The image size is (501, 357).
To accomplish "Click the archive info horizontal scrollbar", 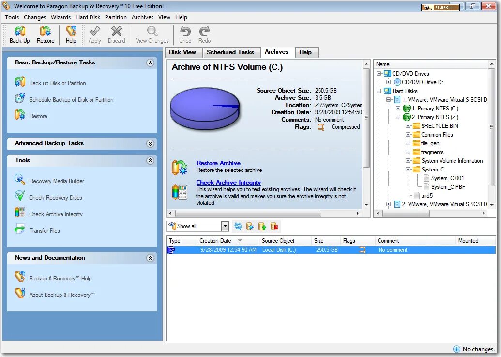I will click(x=248, y=213).
